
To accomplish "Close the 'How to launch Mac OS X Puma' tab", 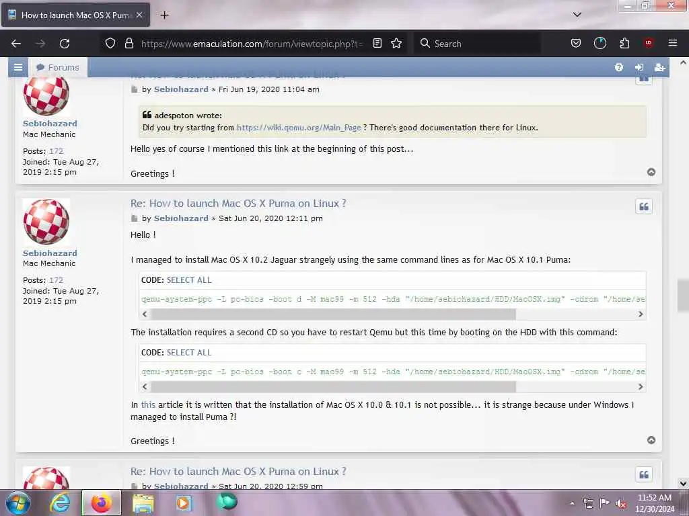I will click(x=139, y=15).
